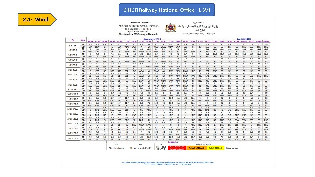Screen dimensions: 315x177
Task: Click the ROYAUME DU MAROC header text
Action: tap(141, 23)
